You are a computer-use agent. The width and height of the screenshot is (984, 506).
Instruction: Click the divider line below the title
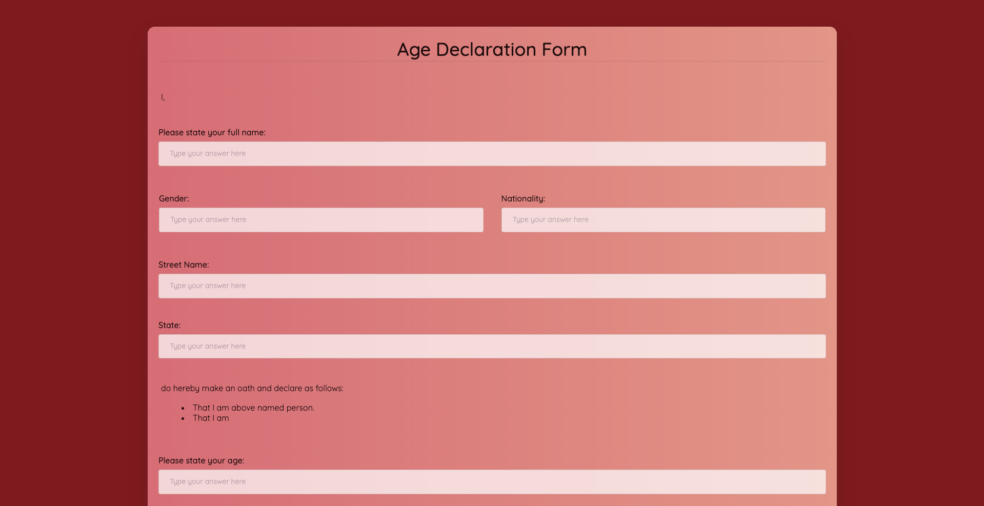[x=491, y=62]
